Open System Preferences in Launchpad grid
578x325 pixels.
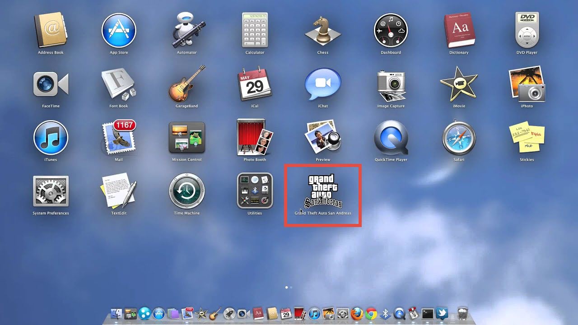pos(51,191)
